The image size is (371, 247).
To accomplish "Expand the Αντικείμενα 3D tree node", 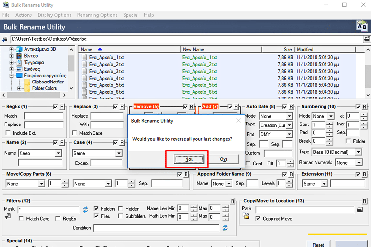I will pyautogui.click(x=11, y=49).
